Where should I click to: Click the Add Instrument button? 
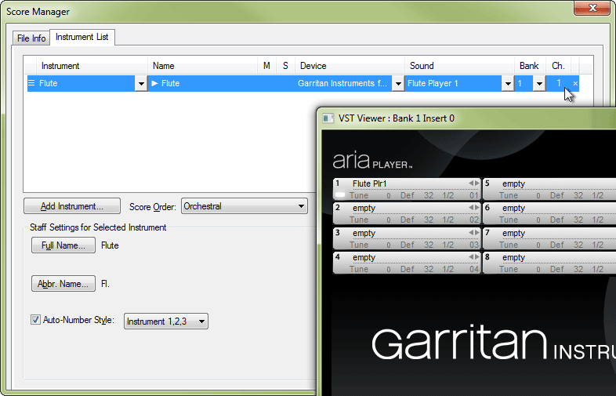71,207
